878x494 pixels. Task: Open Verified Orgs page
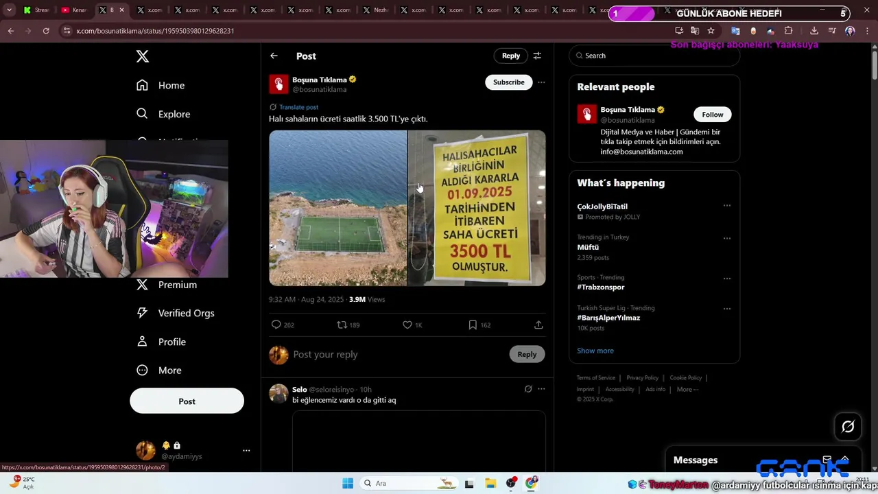[x=176, y=313]
